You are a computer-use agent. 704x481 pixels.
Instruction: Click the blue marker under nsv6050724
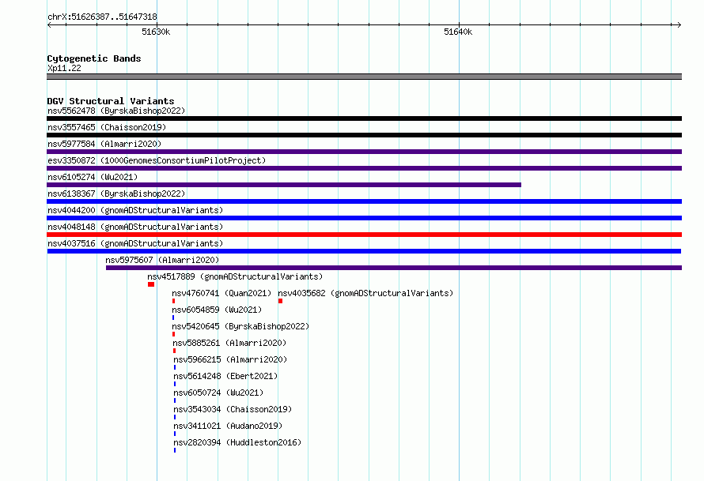coord(175,400)
